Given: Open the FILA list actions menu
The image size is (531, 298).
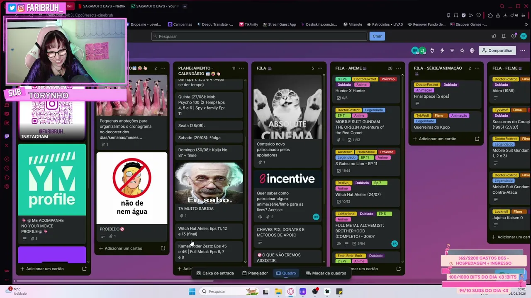Looking at the screenshot, I should point(320,68).
